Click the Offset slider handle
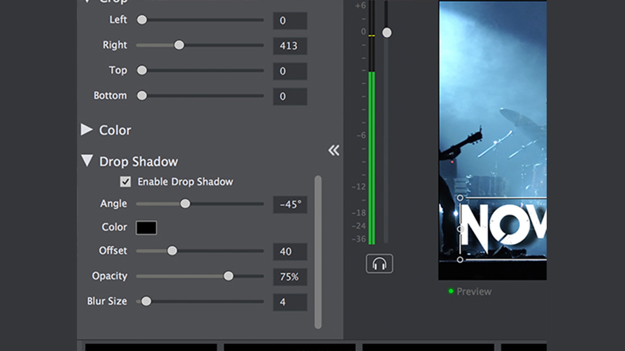Viewport: 625px width, 351px height. pyautogui.click(x=172, y=251)
